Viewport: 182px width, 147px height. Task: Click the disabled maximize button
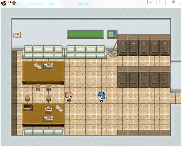point(161,2)
